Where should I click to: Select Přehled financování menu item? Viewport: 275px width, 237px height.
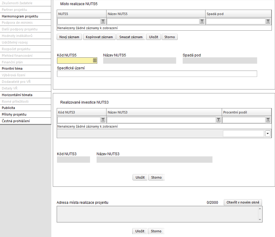click(26, 56)
